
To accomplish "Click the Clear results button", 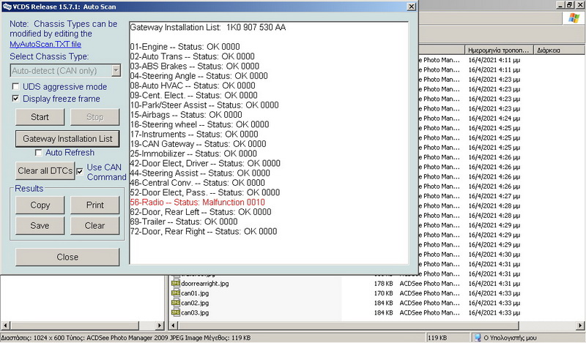I will [95, 225].
